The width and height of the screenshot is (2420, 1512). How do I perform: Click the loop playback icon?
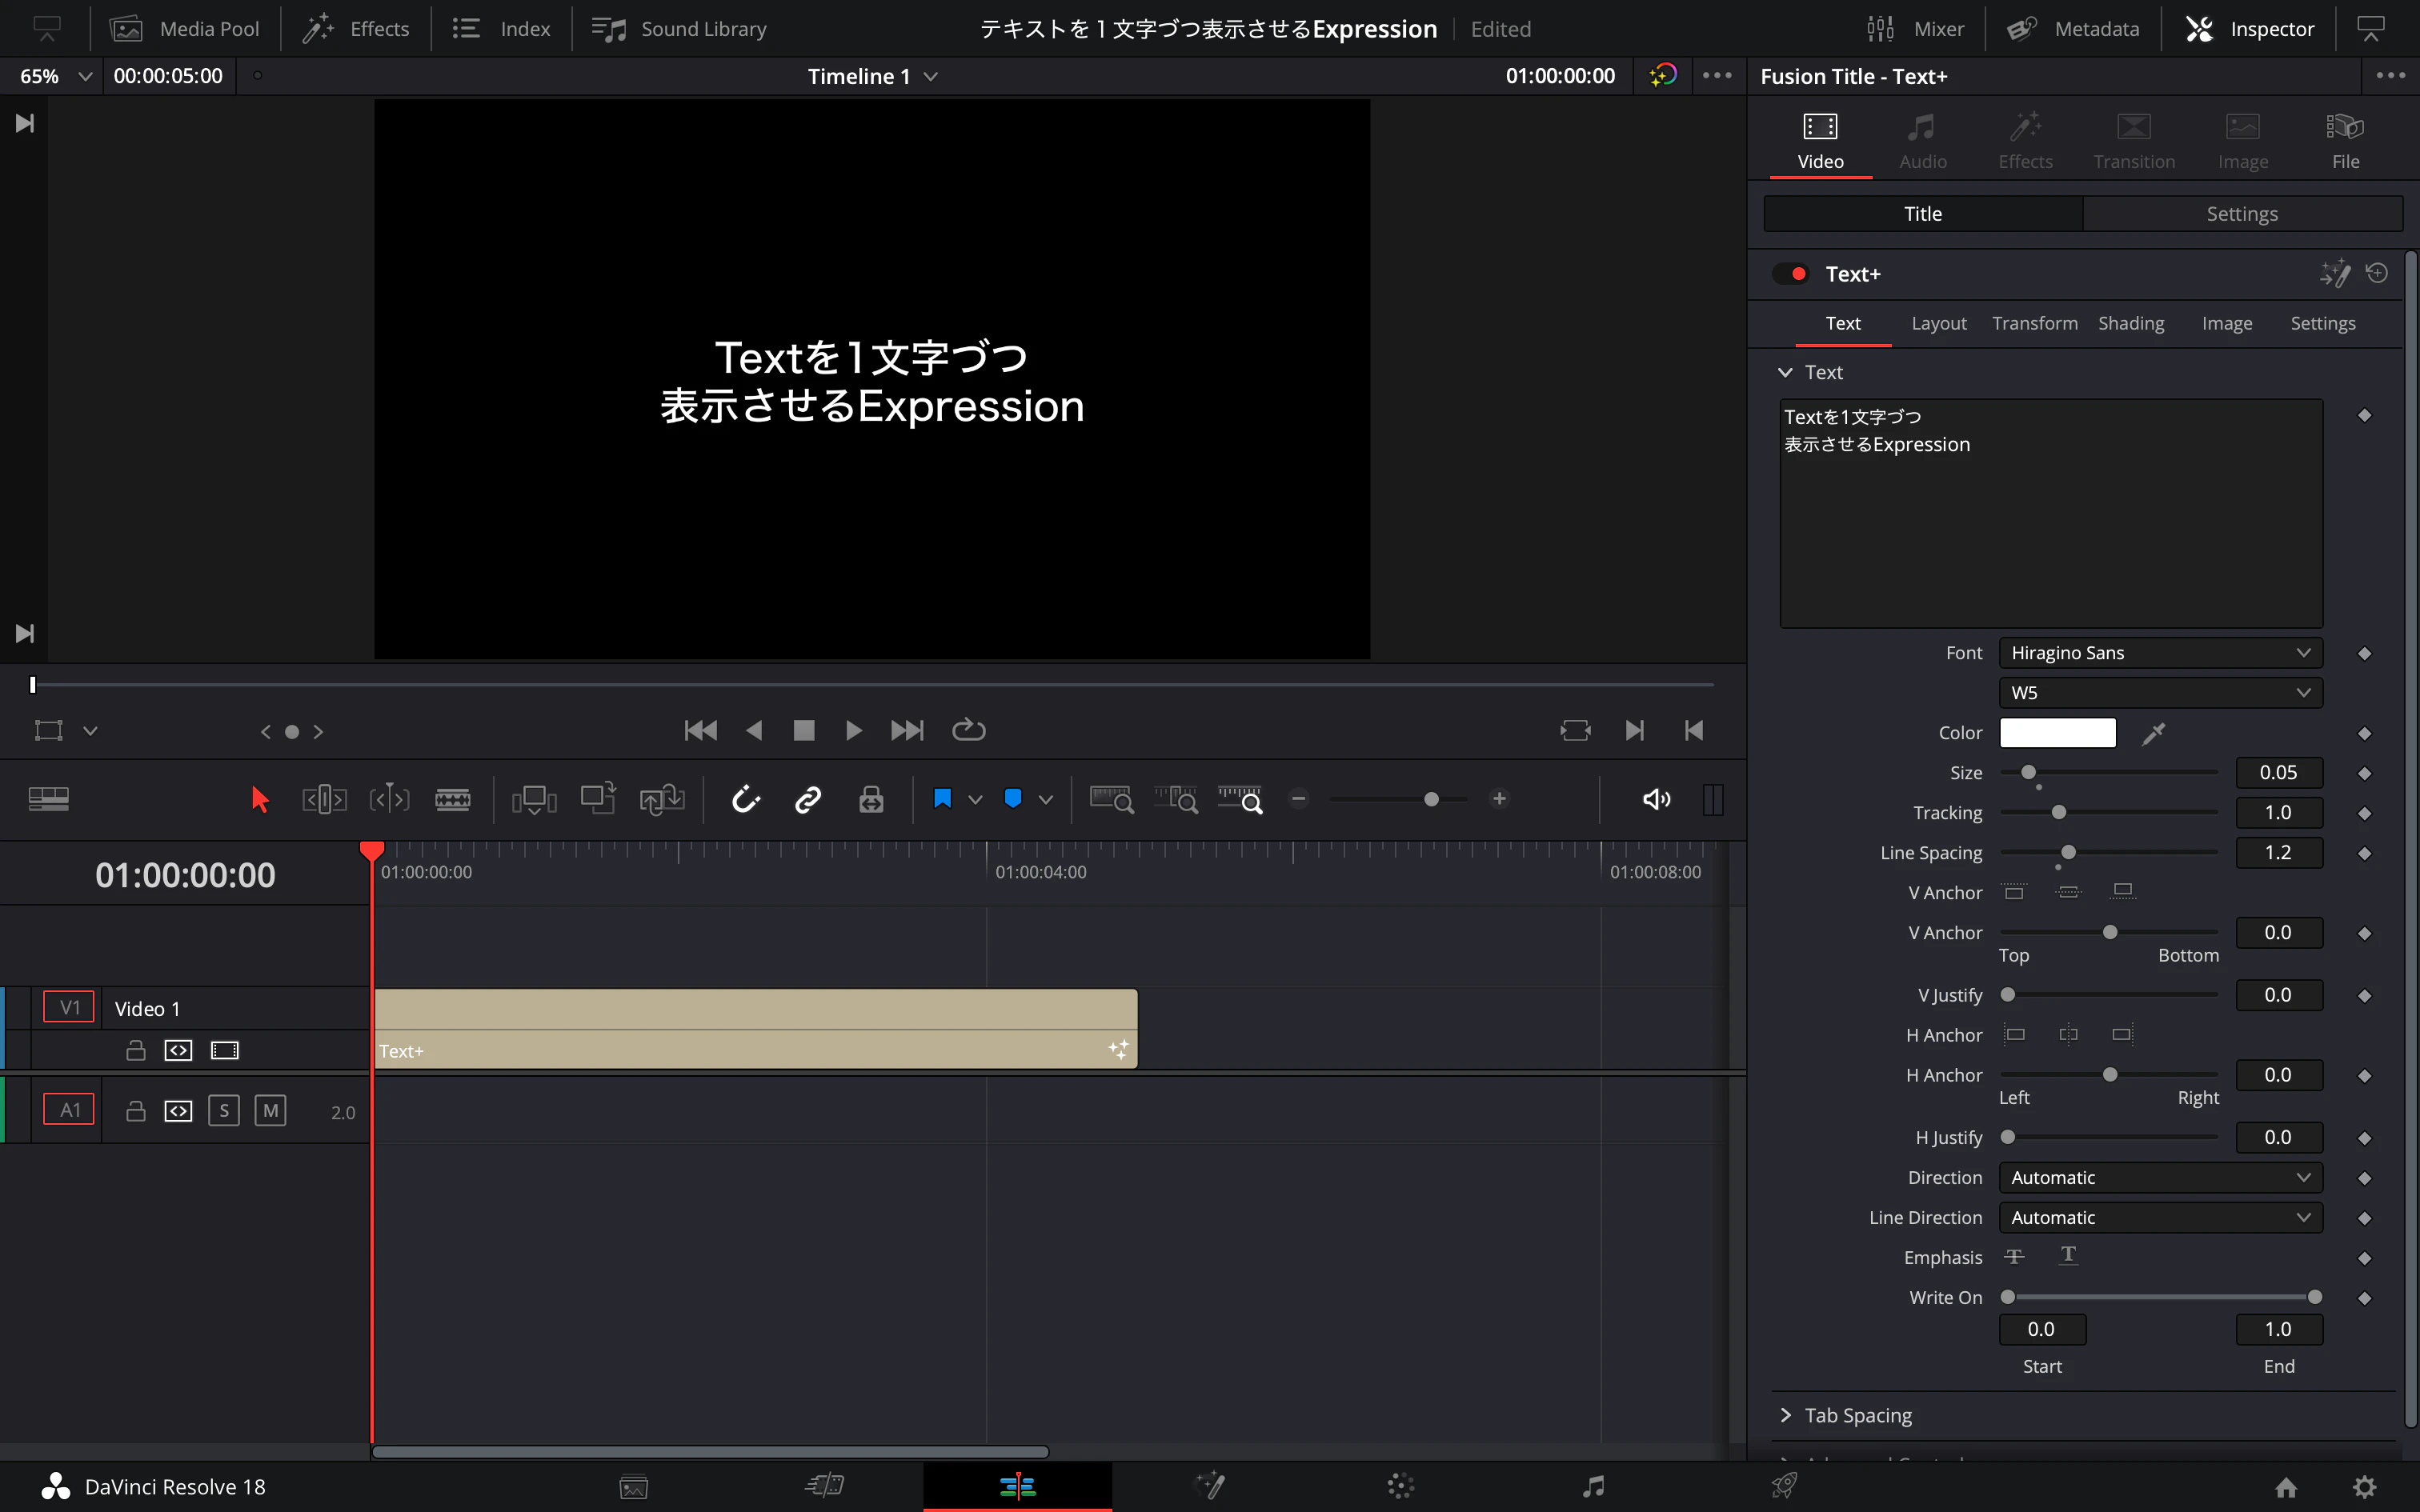pyautogui.click(x=968, y=730)
